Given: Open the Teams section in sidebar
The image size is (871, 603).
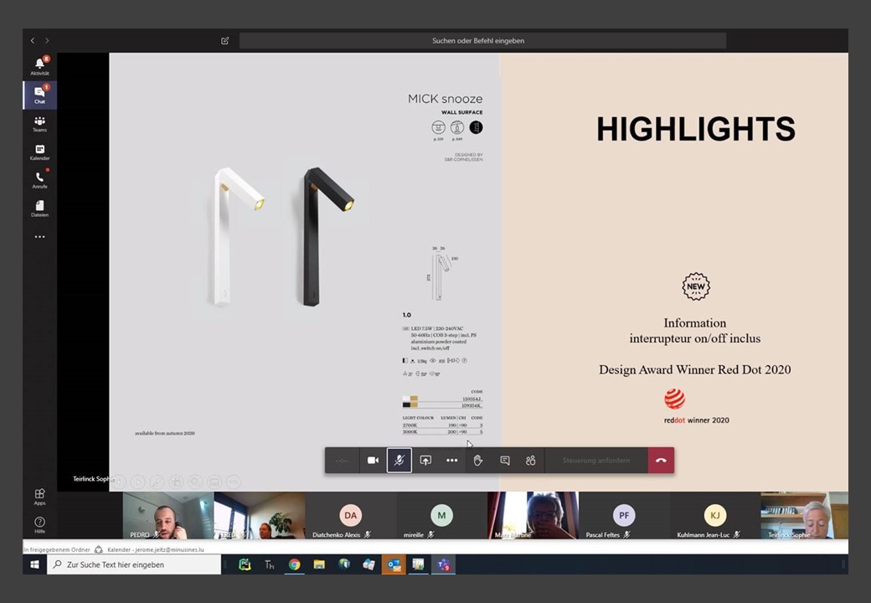Looking at the screenshot, I should click(39, 123).
